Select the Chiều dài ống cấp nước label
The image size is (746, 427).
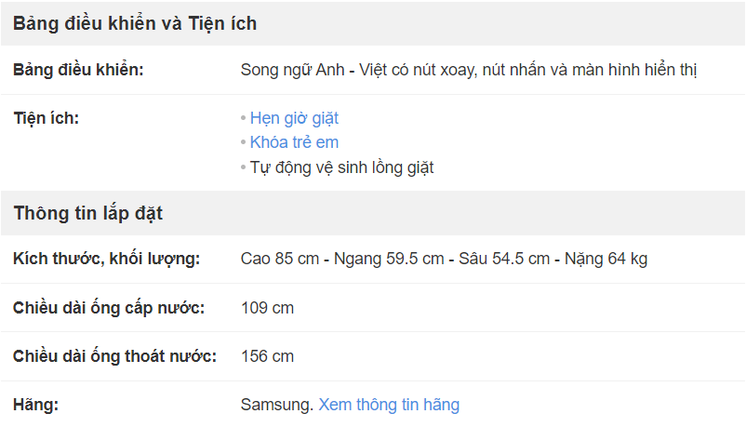pyautogui.click(x=109, y=308)
